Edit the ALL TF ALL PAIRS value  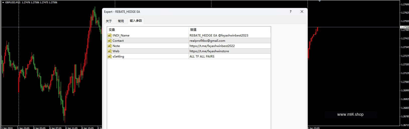pos(229,56)
